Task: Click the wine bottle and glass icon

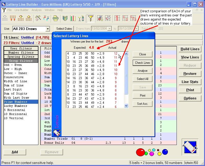Action: coord(81,18)
